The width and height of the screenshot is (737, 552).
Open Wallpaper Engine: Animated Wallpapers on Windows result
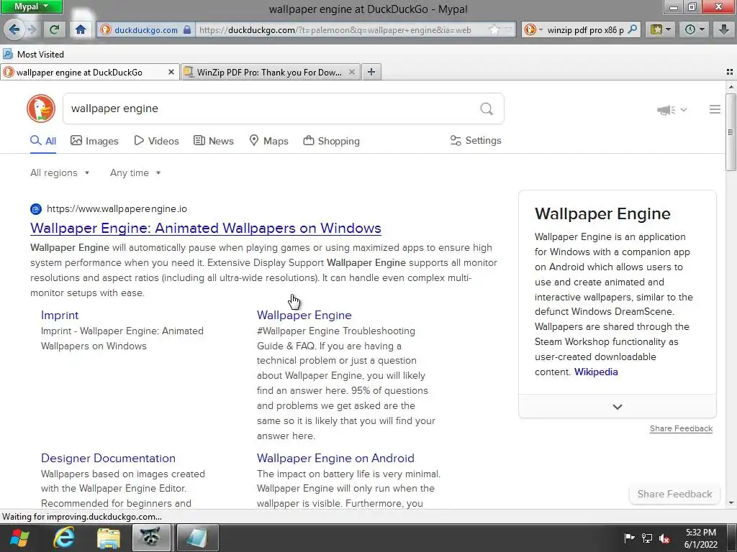coord(205,228)
